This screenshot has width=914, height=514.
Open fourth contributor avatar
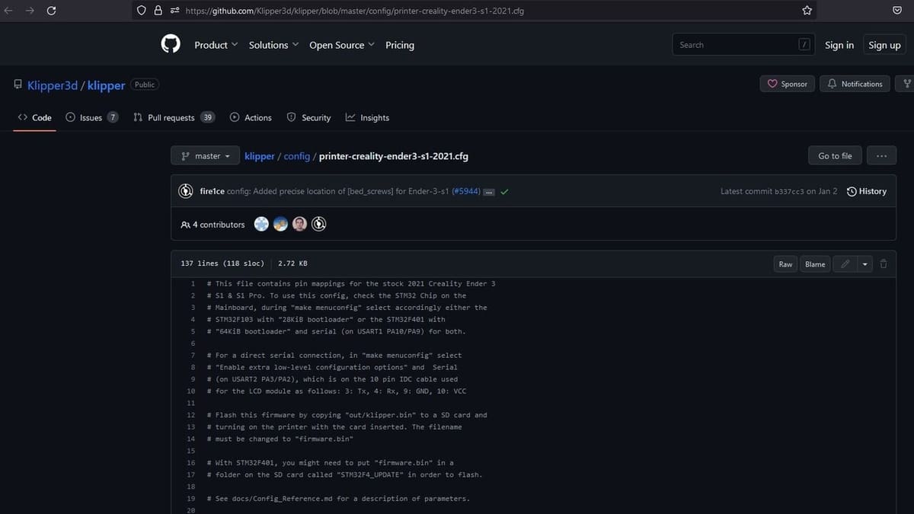pyautogui.click(x=320, y=224)
